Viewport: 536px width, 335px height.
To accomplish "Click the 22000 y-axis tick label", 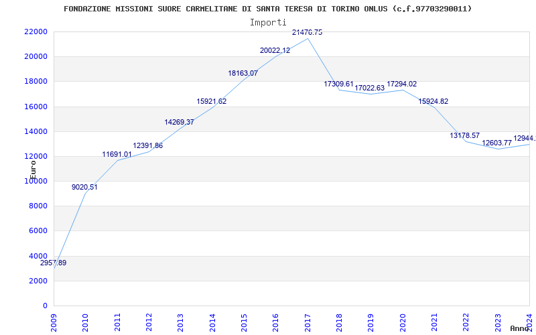I will coord(36,31).
